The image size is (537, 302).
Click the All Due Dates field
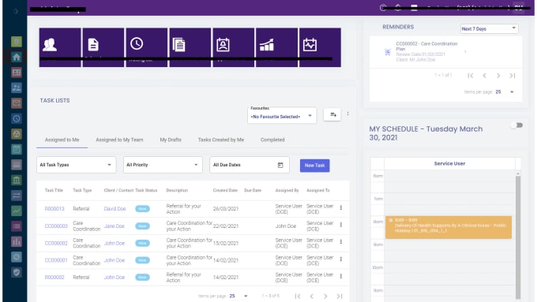point(250,165)
